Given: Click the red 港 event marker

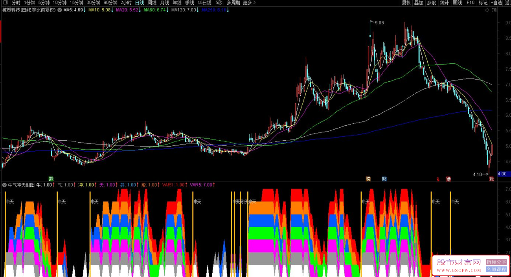Looking at the screenshot, I should pyautogui.click(x=449, y=179).
